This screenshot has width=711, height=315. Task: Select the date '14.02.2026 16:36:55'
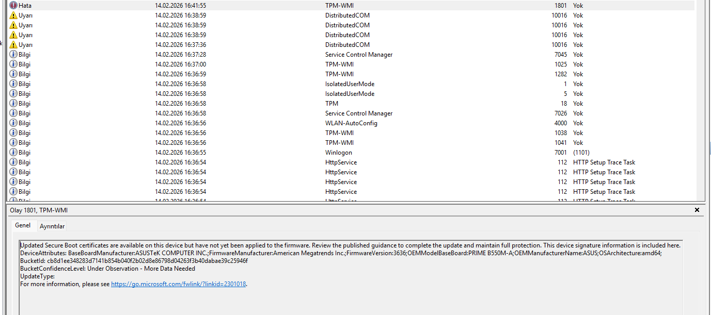pyautogui.click(x=180, y=153)
